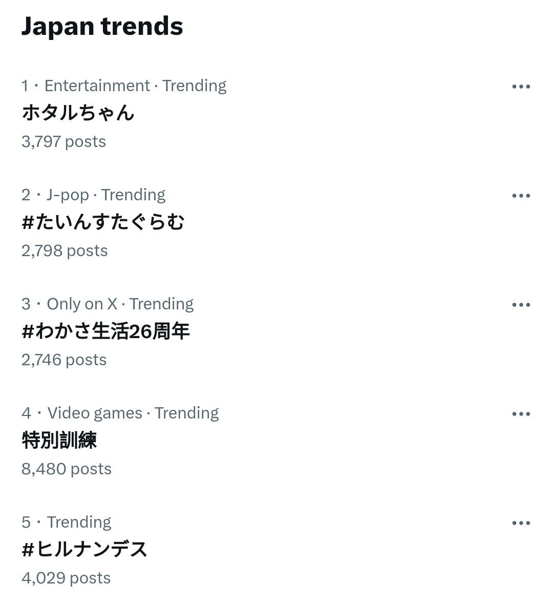Open the 特別訓練 trending topic
Viewport: 553px width, 605px height.
click(59, 440)
